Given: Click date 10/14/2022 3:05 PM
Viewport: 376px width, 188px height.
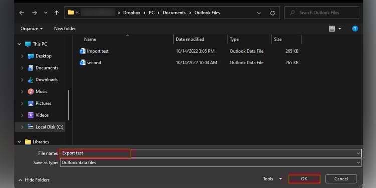Looking at the screenshot, I should (x=195, y=51).
